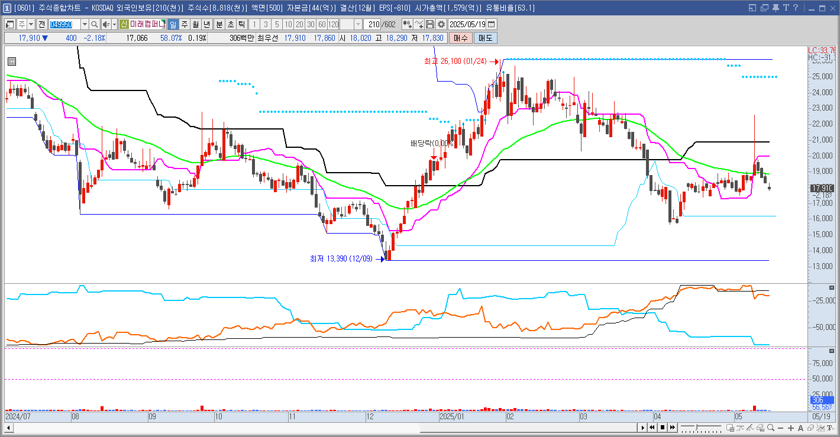
Task: Click the plain eraser icon
Action: coord(810,428)
